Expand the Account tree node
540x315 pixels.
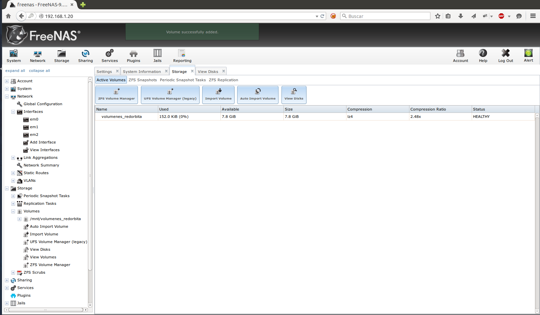7,81
